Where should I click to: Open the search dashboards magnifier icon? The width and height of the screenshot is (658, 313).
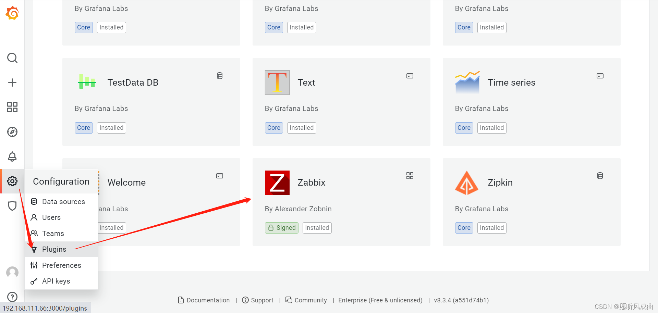12,58
